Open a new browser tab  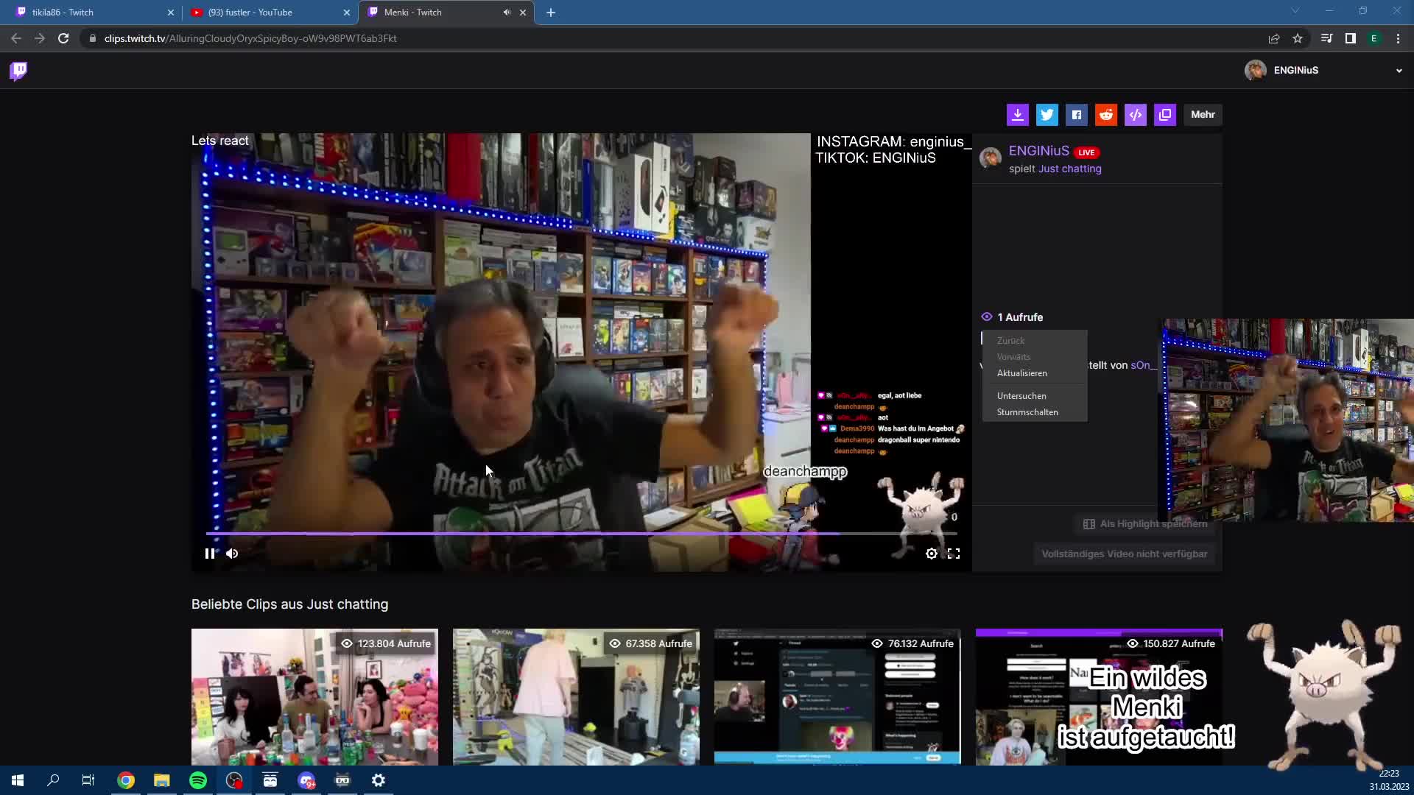point(551,13)
